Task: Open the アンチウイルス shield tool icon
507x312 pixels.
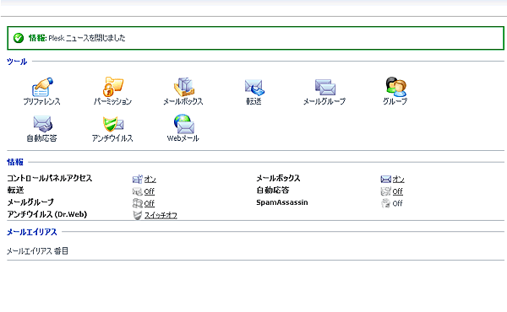Action: (113, 124)
